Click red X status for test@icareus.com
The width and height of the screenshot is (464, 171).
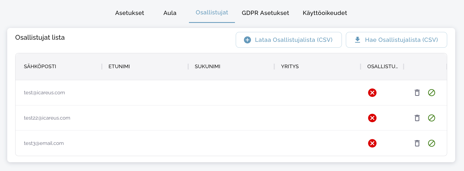pos(372,93)
